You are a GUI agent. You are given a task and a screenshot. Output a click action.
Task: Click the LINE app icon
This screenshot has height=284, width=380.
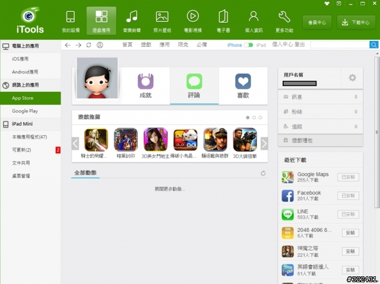[x=287, y=214]
